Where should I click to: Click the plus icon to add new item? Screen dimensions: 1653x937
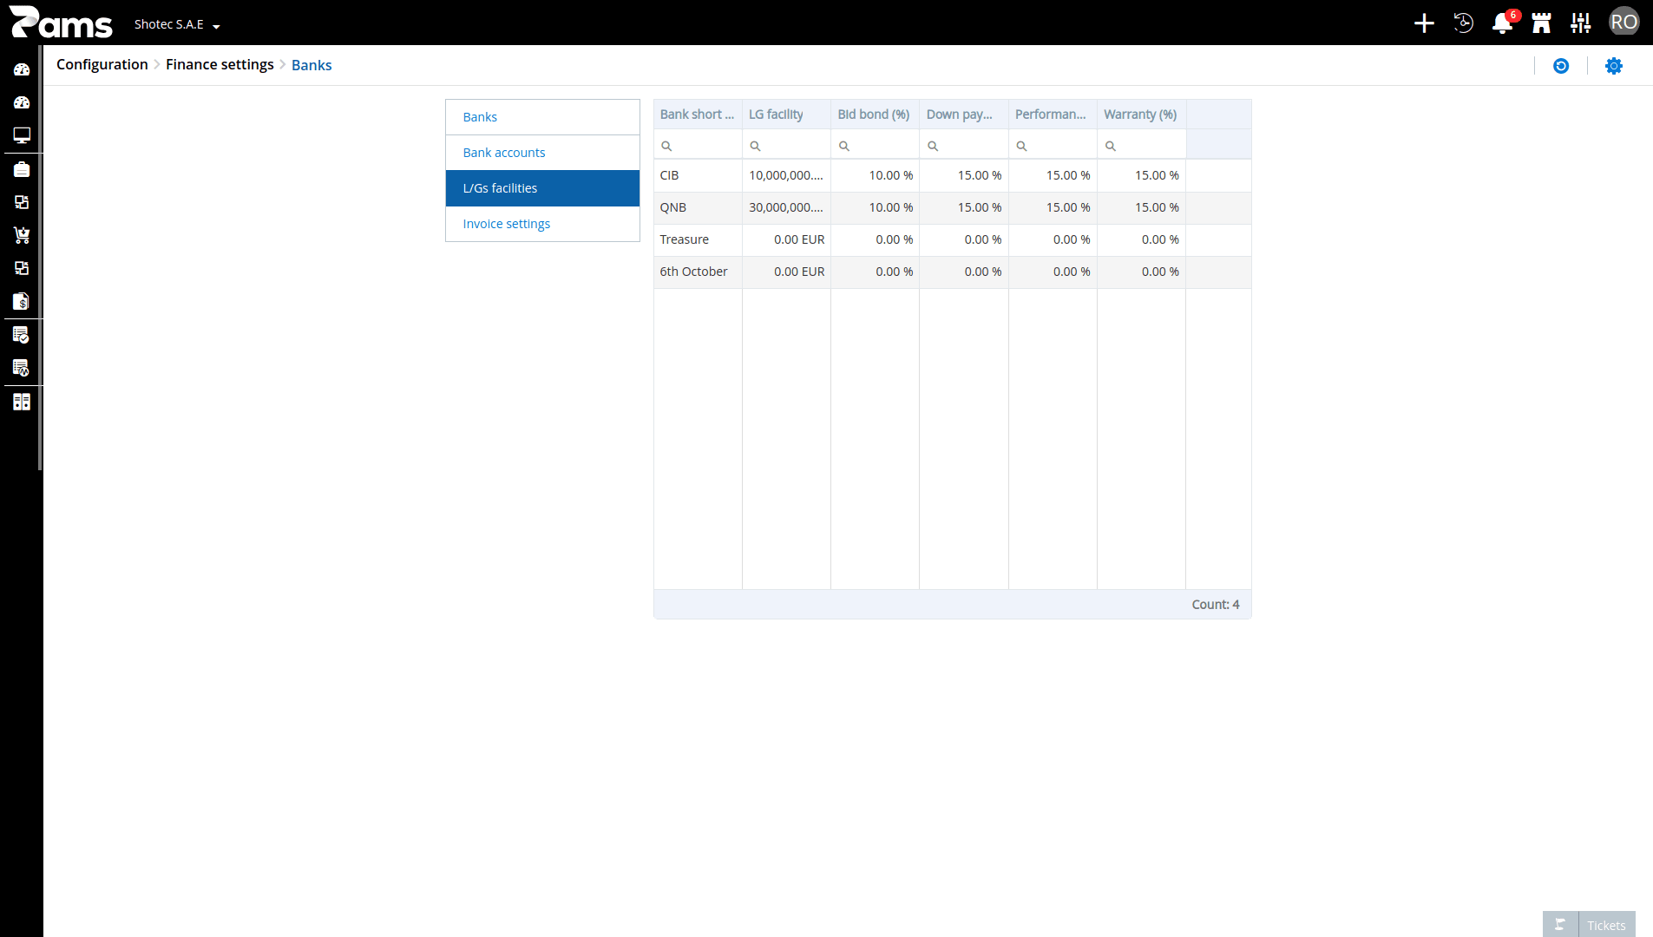1424,23
